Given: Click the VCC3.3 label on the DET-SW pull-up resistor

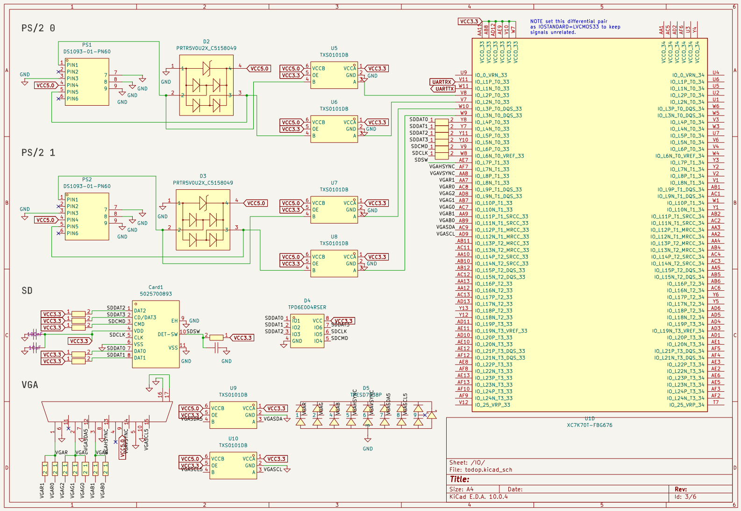Looking at the screenshot, I should [x=242, y=338].
